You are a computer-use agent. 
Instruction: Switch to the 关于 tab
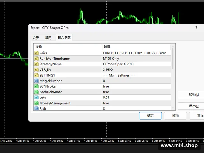(x=35, y=38)
